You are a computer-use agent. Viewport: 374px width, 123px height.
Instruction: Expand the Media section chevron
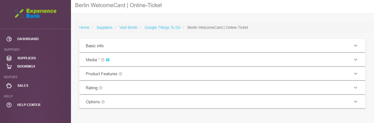point(356,60)
